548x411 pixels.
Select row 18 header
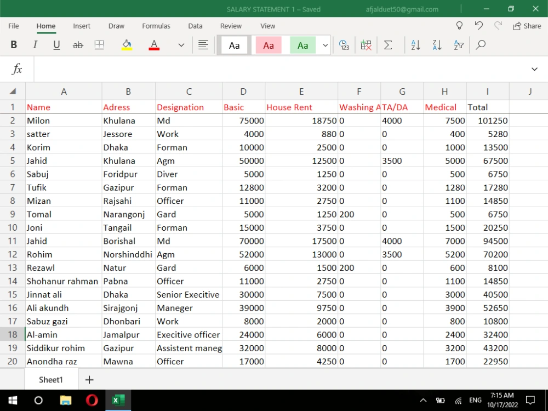point(13,334)
